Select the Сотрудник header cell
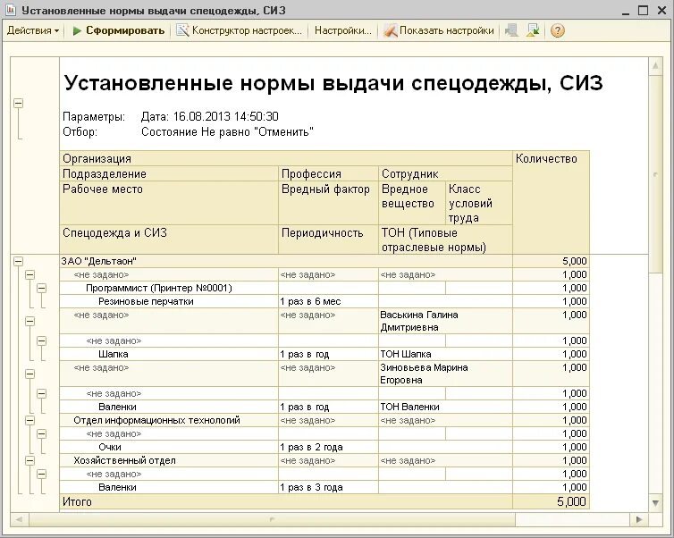This screenshot has height=538, width=674. [x=445, y=173]
